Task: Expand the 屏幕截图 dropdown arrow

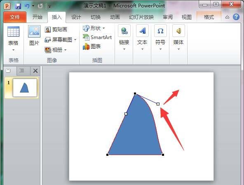Action: pyautogui.click(x=75, y=40)
